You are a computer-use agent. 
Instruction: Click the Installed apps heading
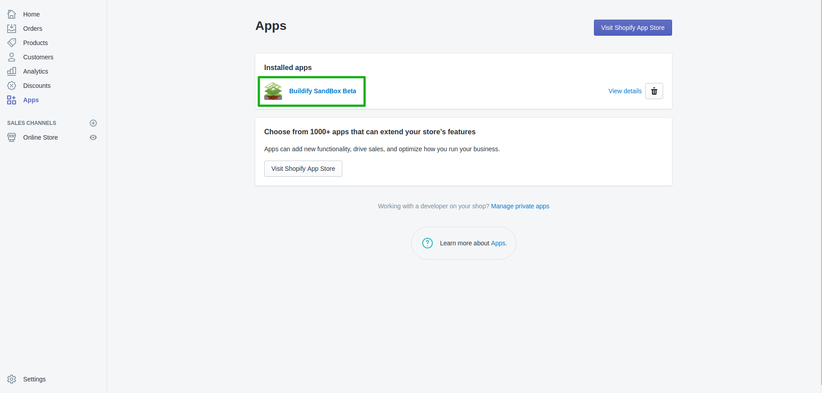pyautogui.click(x=288, y=68)
